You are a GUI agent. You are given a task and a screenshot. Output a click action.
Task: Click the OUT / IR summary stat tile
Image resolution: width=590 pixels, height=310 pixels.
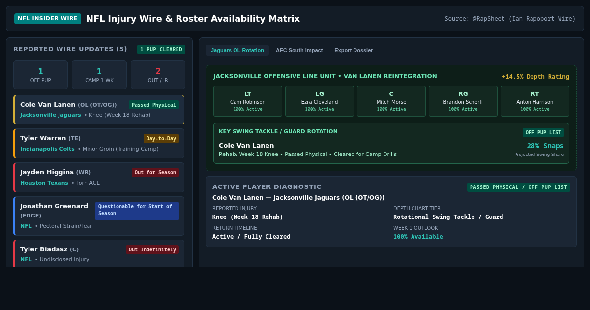click(158, 75)
